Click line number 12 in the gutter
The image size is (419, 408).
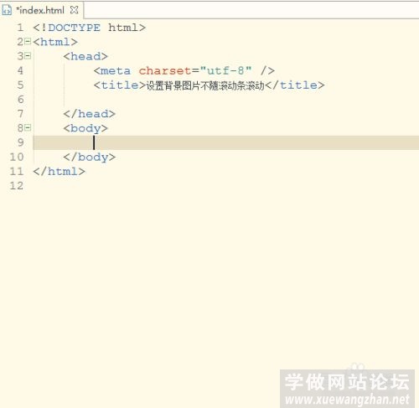pyautogui.click(x=17, y=186)
